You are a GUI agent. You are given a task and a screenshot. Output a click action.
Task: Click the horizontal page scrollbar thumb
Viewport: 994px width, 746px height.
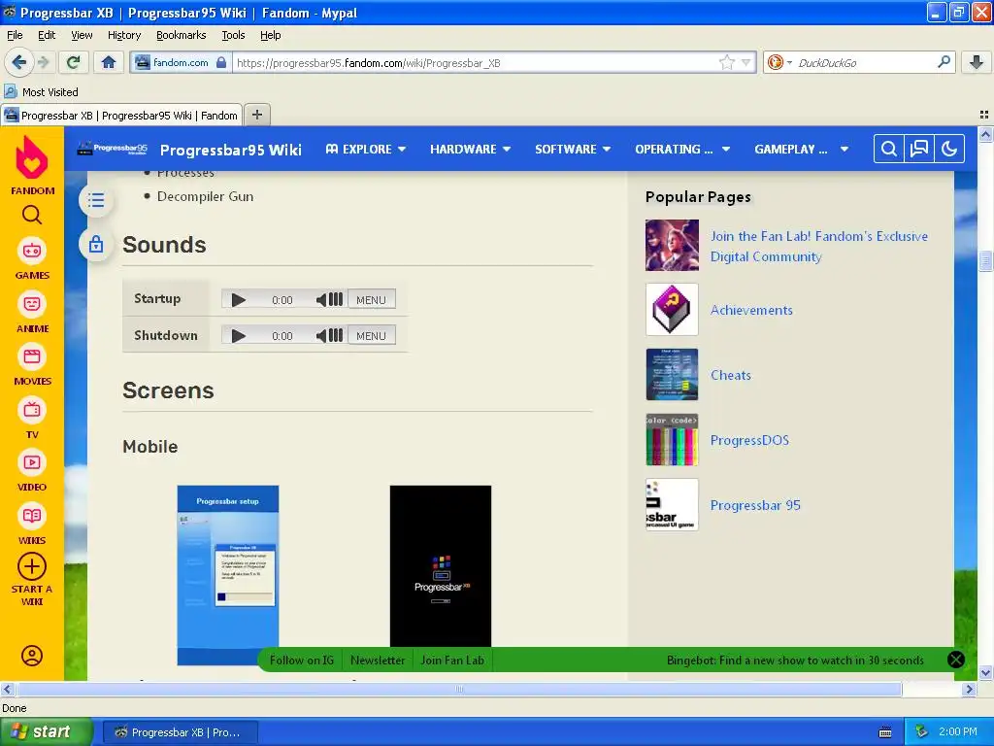459,689
